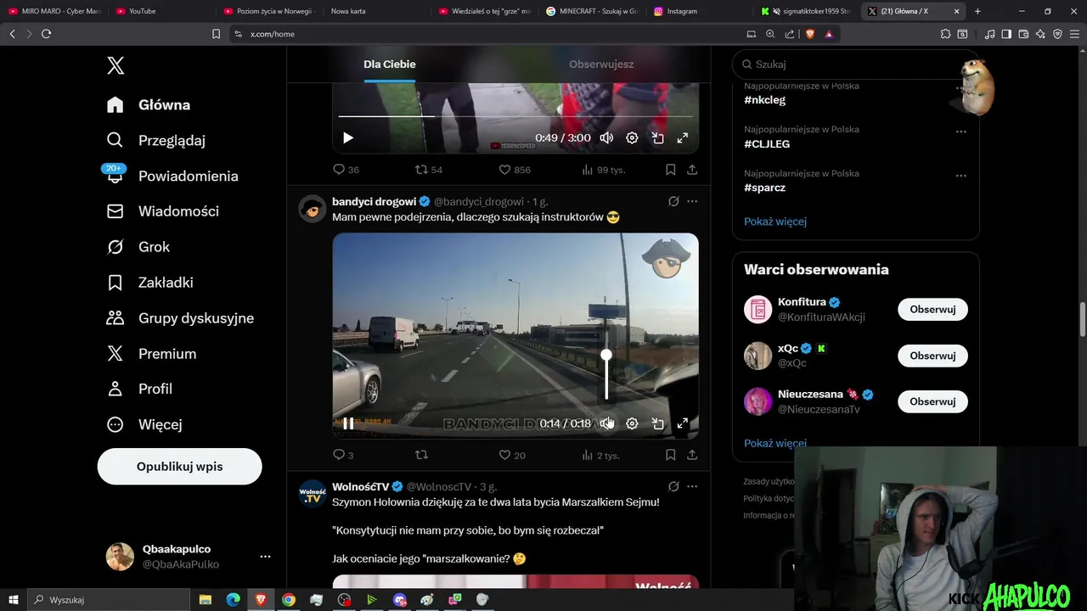Open trend #CLJLEG
The width and height of the screenshot is (1087, 611).
(767, 144)
